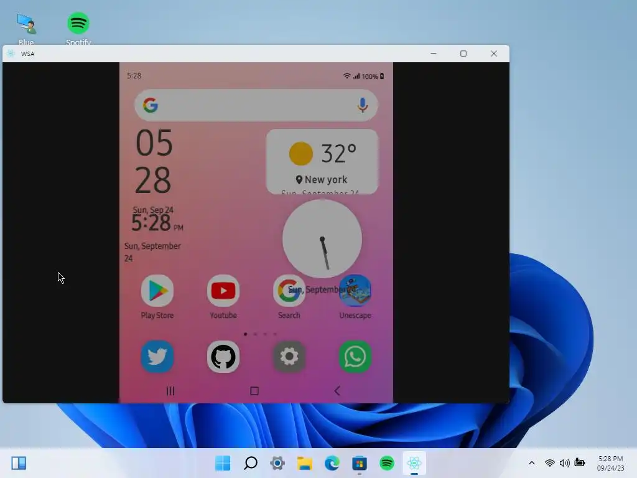Tap the analog clock widget

pos(322,238)
